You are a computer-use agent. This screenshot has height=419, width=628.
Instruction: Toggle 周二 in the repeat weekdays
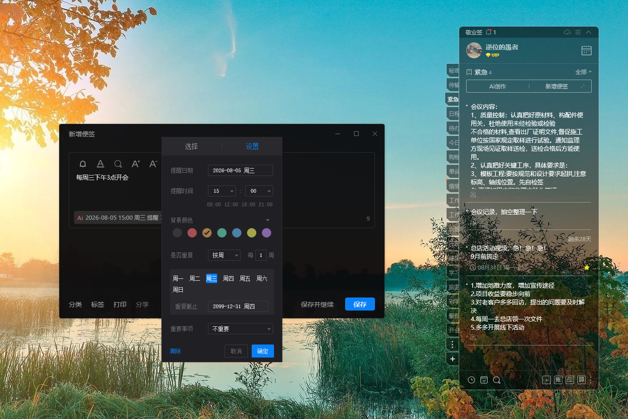tap(195, 278)
